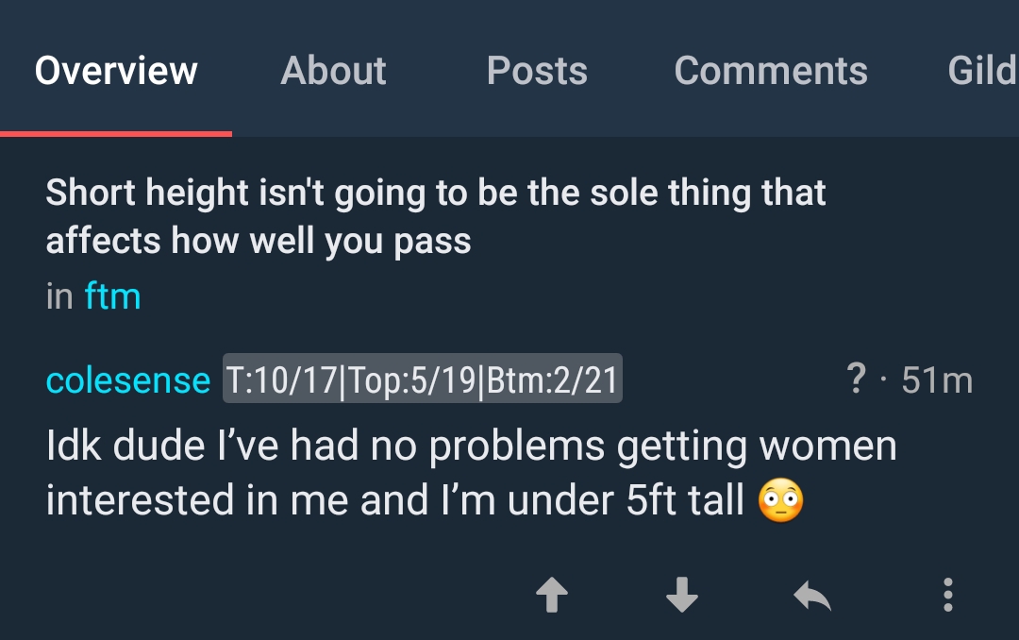
Task: Go to the Comments tab
Action: (x=771, y=70)
